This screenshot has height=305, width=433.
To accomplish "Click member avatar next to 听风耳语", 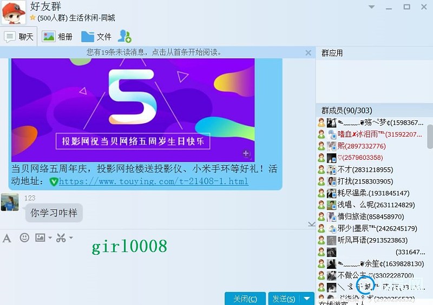I will click(x=331, y=240).
